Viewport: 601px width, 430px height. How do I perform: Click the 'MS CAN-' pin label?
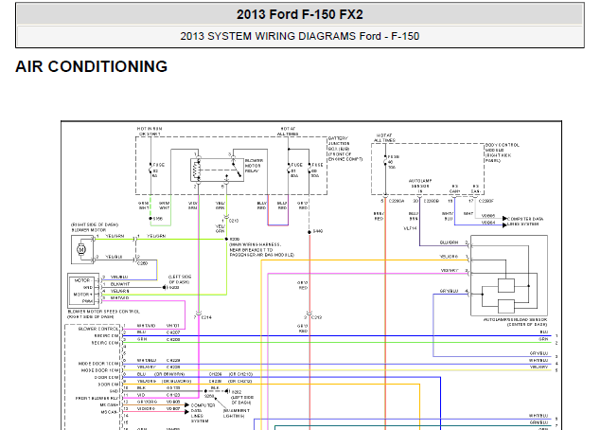tap(110, 412)
